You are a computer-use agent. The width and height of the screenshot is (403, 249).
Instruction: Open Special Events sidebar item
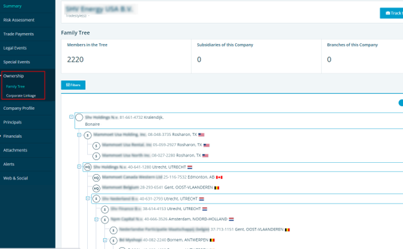click(17, 62)
